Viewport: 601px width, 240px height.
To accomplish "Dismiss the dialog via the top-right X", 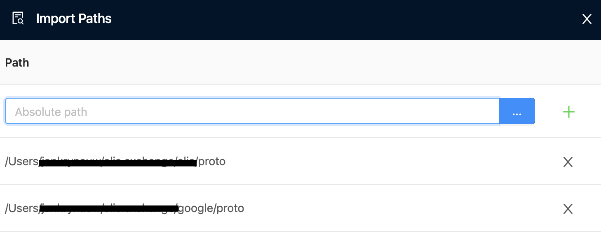I will 587,19.
